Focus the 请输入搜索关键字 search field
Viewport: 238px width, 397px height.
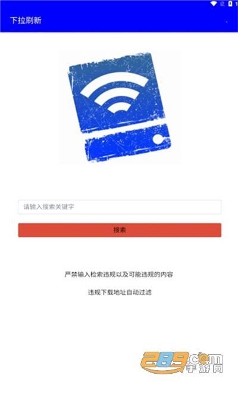pos(120,207)
